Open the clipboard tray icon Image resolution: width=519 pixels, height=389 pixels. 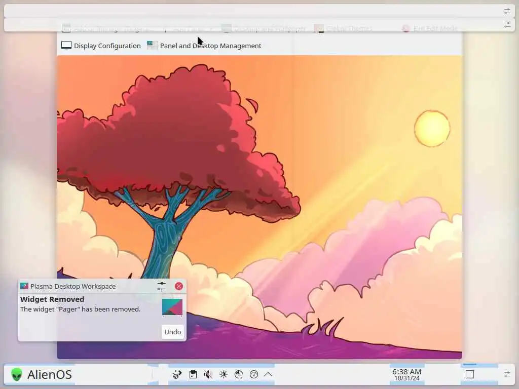[193, 374]
